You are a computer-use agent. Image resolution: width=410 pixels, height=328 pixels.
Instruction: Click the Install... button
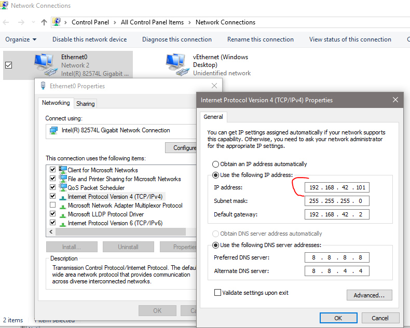(x=72, y=247)
